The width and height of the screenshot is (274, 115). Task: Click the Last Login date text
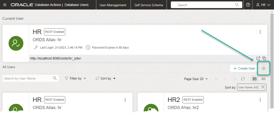click(61, 47)
